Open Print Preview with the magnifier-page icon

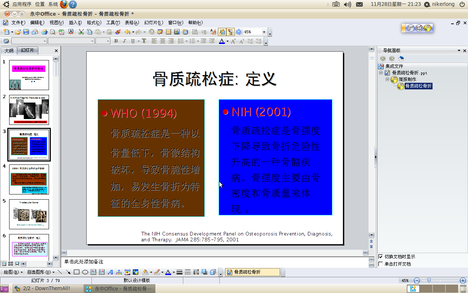[53, 32]
